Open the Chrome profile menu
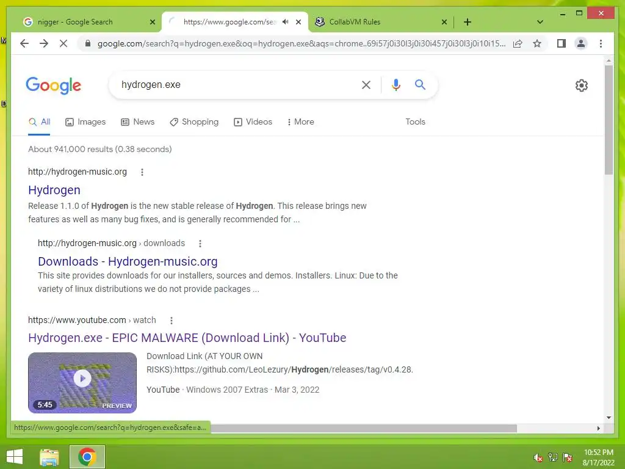This screenshot has height=469, width=625. (x=581, y=43)
